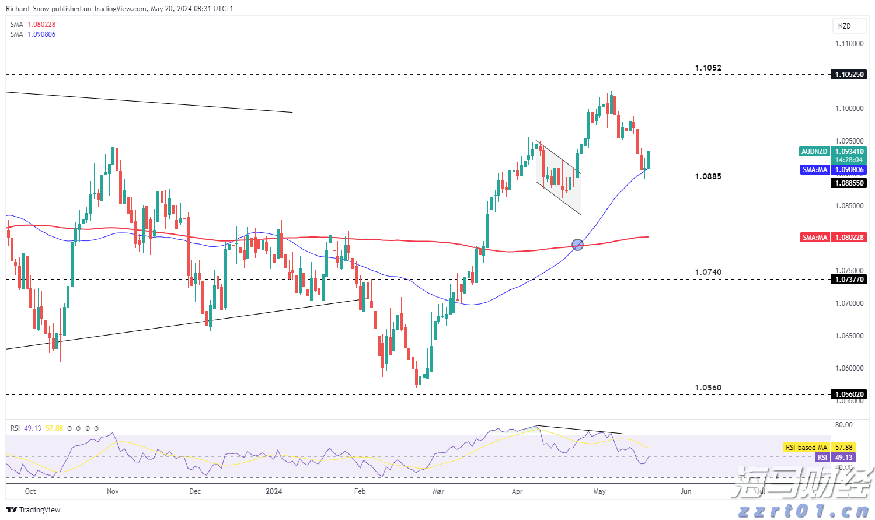Click the 1.0885 support level label
875x520 pixels.
(x=708, y=176)
